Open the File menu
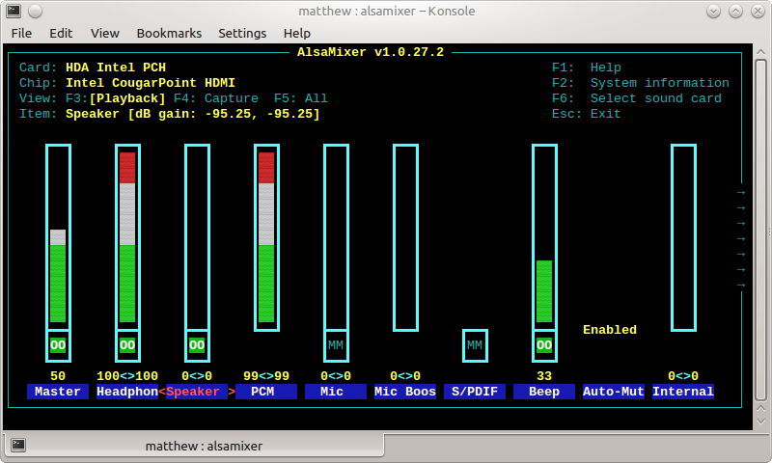The height and width of the screenshot is (463, 772). pos(21,33)
